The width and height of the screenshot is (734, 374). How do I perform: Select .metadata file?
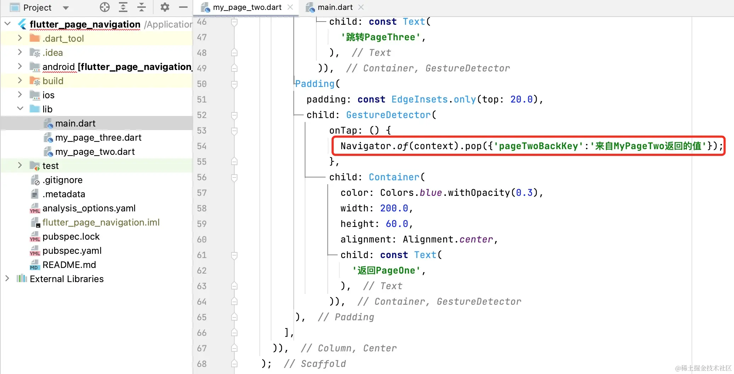[64, 194]
